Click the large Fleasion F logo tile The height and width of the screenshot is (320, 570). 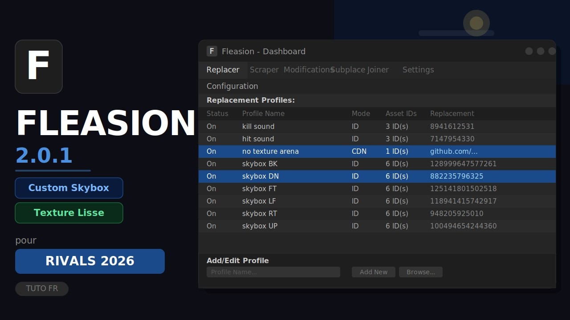pos(39,67)
